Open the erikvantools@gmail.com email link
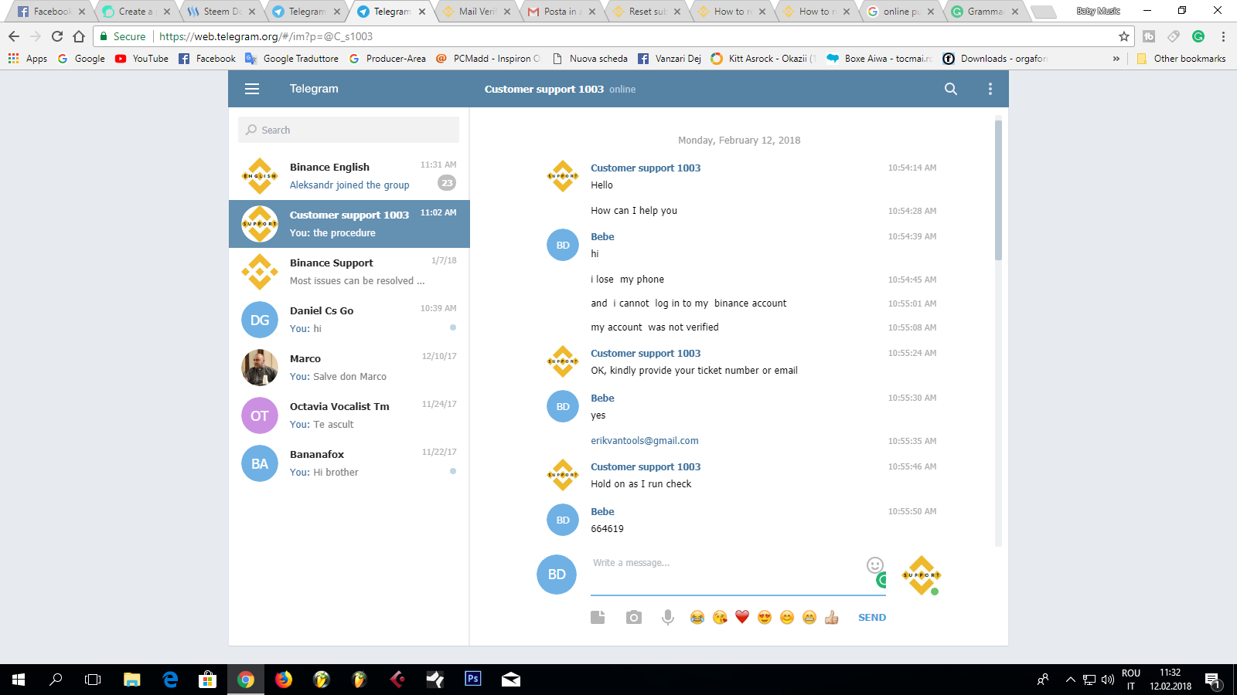1237x695 pixels. (645, 441)
